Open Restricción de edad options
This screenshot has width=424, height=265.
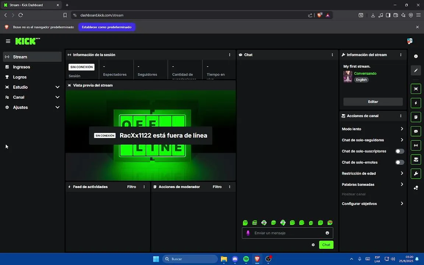[x=372, y=173]
